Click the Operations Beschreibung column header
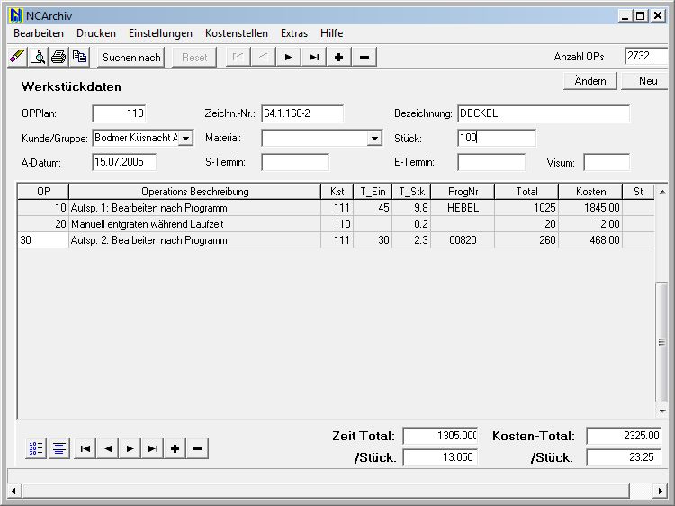The image size is (675, 506). coord(195,192)
